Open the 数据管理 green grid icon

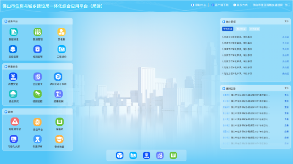[38, 32]
